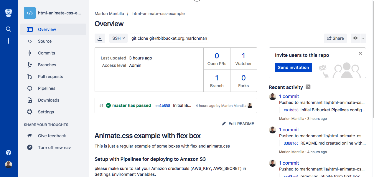The height and width of the screenshot is (177, 374).
Task: Open Downloads via its document icon
Action: click(30, 100)
